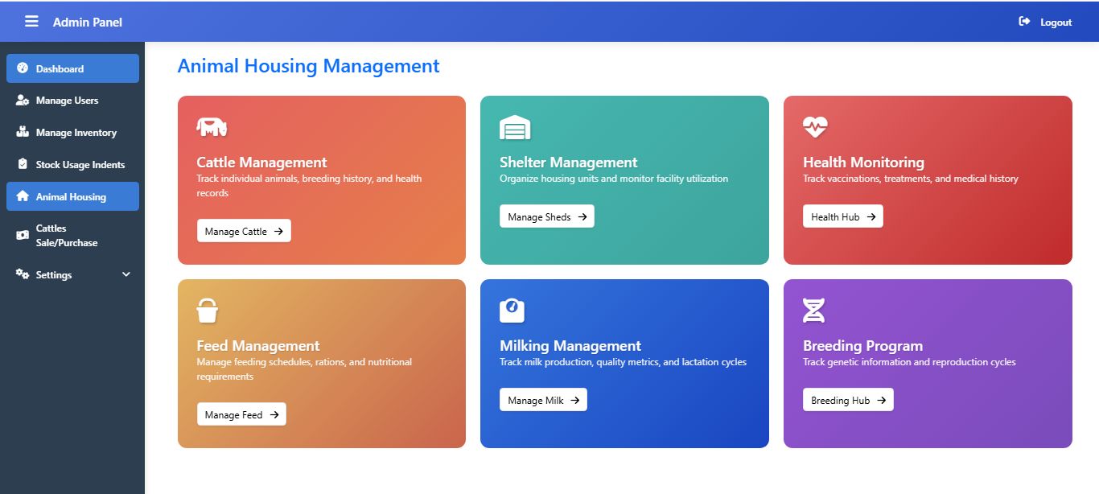
Task: Click the hamburger menu icon
Action: tap(31, 22)
